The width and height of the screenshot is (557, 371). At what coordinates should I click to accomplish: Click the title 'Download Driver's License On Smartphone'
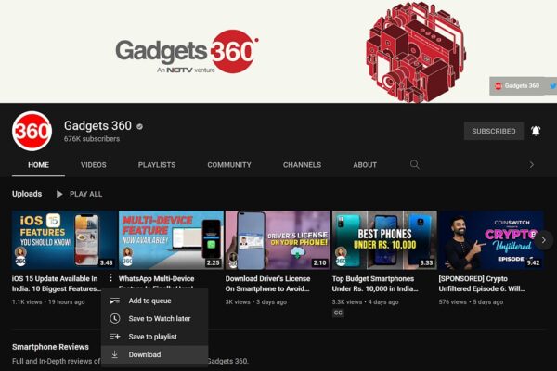coord(268,284)
